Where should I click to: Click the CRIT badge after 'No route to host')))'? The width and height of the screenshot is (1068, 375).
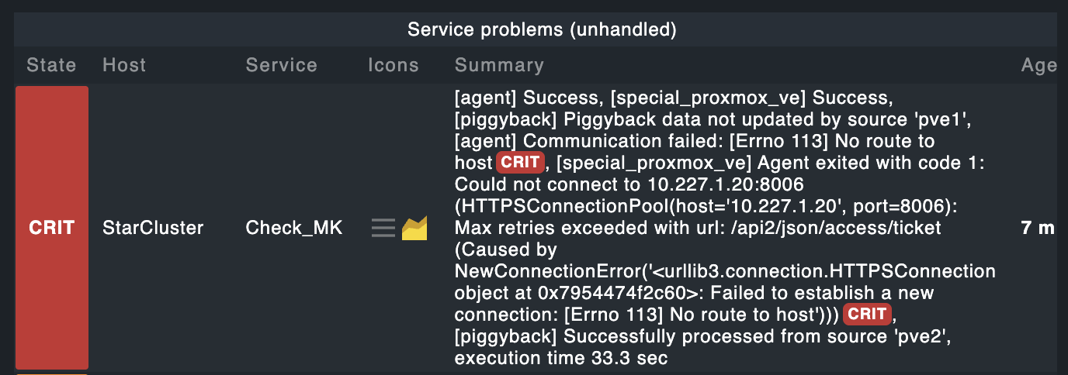tap(867, 315)
